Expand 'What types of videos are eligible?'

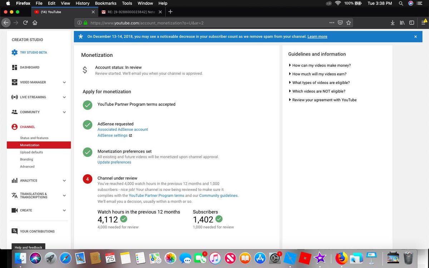tap(319, 83)
